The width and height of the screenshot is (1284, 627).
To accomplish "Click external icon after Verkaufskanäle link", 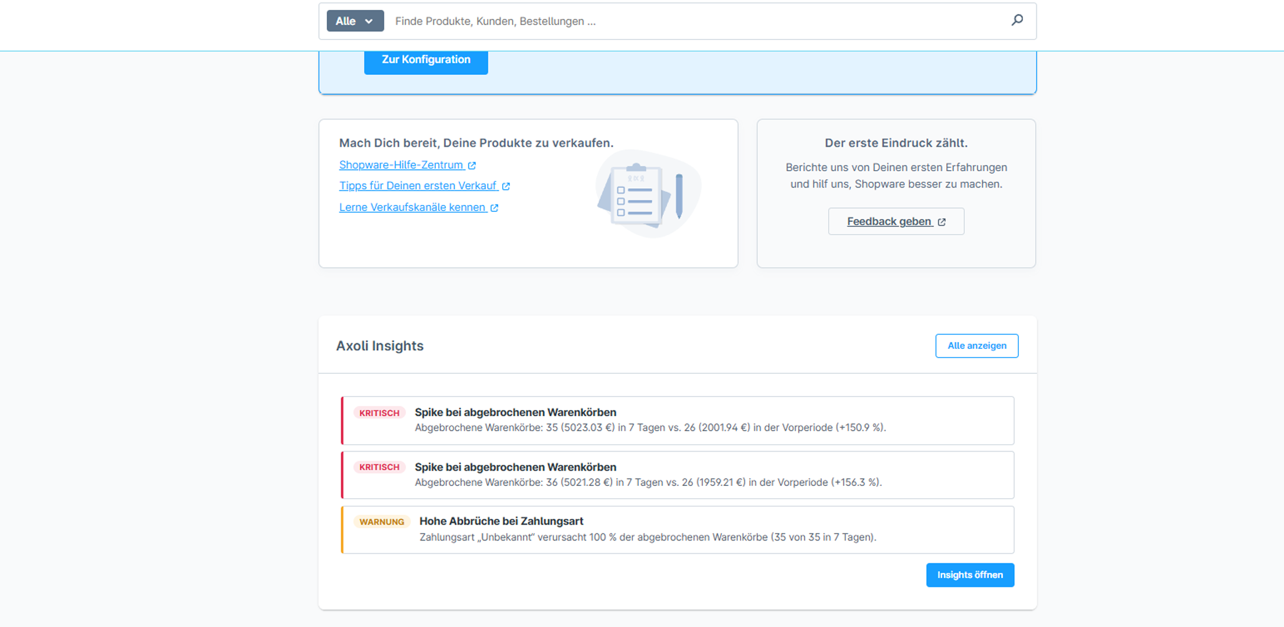I will pyautogui.click(x=494, y=208).
